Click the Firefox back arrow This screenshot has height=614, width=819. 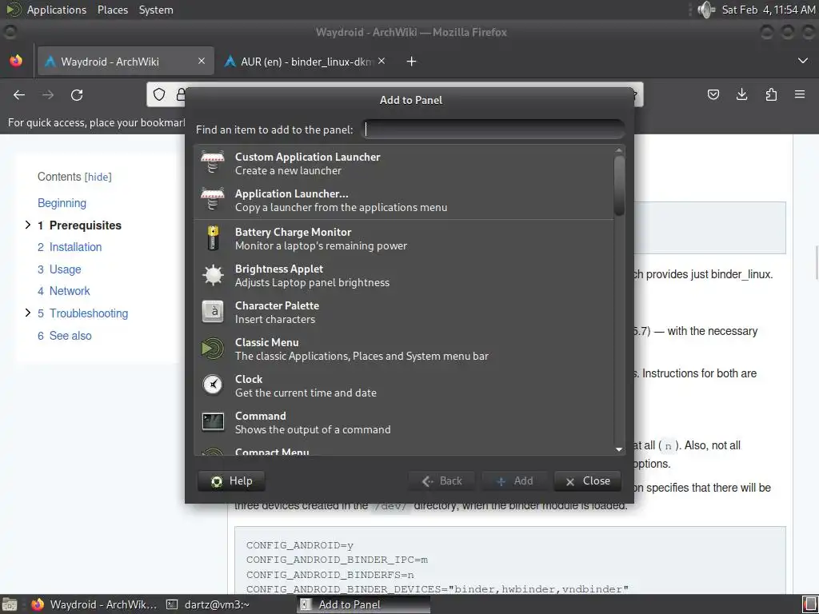click(19, 95)
